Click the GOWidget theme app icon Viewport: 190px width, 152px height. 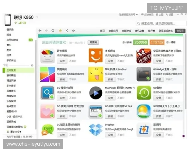144,74
